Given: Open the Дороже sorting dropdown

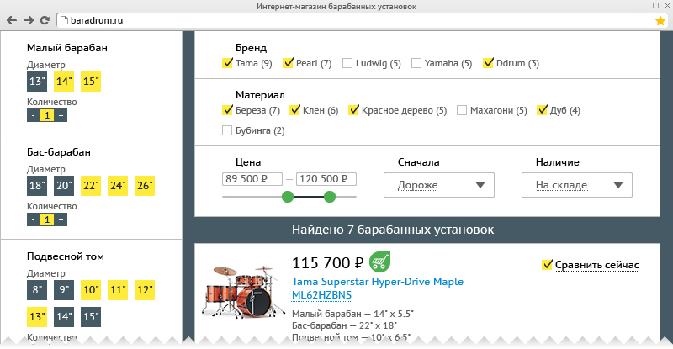Looking at the screenshot, I should coord(438,185).
